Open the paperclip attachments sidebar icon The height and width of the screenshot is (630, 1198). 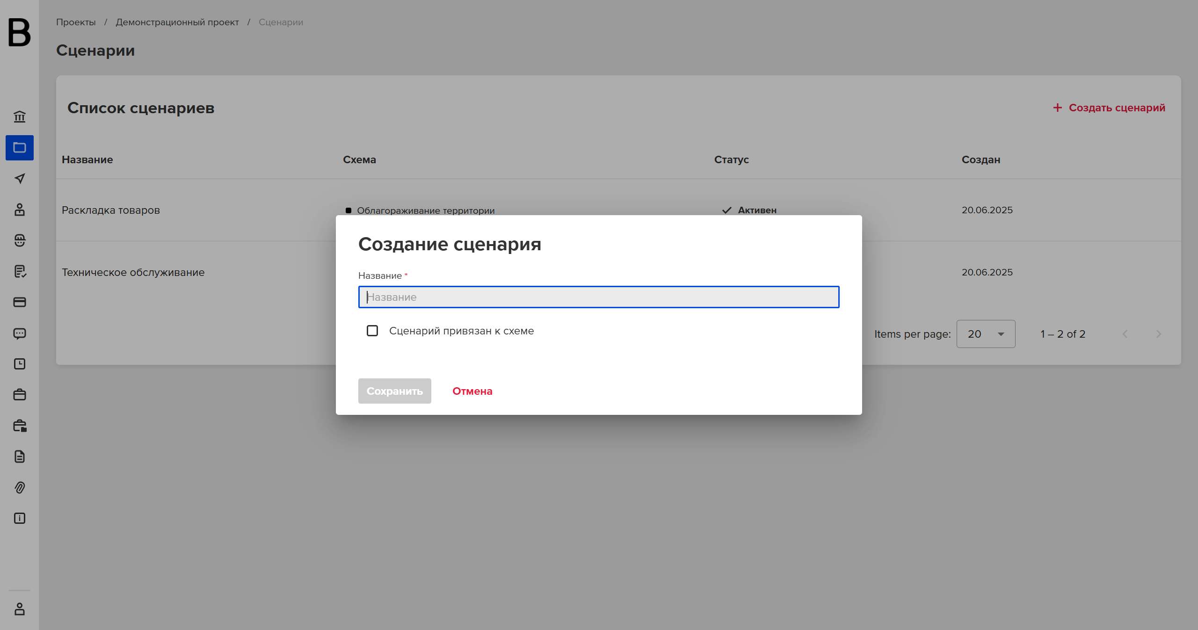[x=20, y=487]
